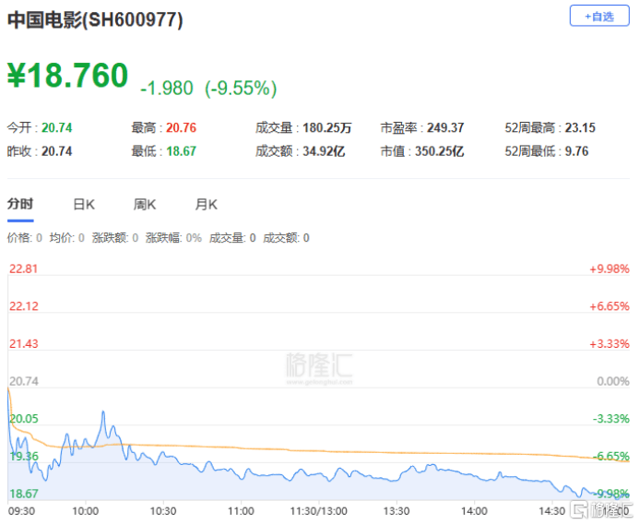Open the 日K chart tab
The width and height of the screenshot is (639, 525).
[84, 205]
